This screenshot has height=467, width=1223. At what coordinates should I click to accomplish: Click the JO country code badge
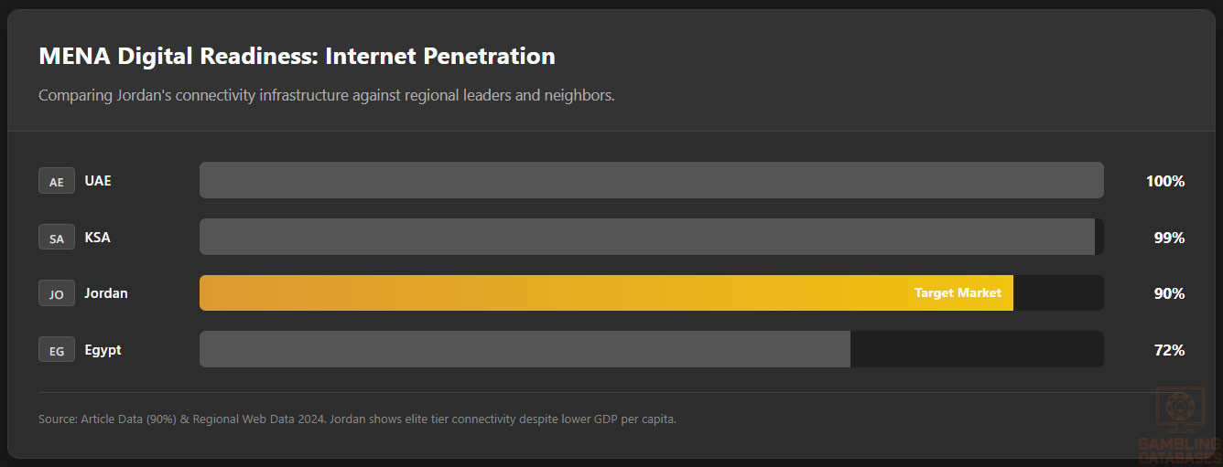(57, 293)
